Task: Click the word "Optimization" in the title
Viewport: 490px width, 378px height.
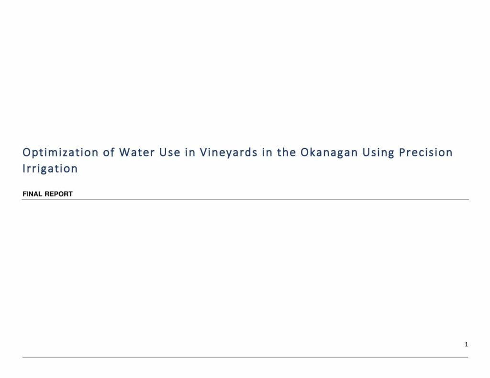Action: pyautogui.click(x=60, y=153)
